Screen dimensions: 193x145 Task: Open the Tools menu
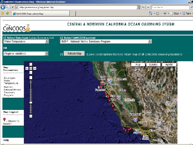(x=187, y=13)
